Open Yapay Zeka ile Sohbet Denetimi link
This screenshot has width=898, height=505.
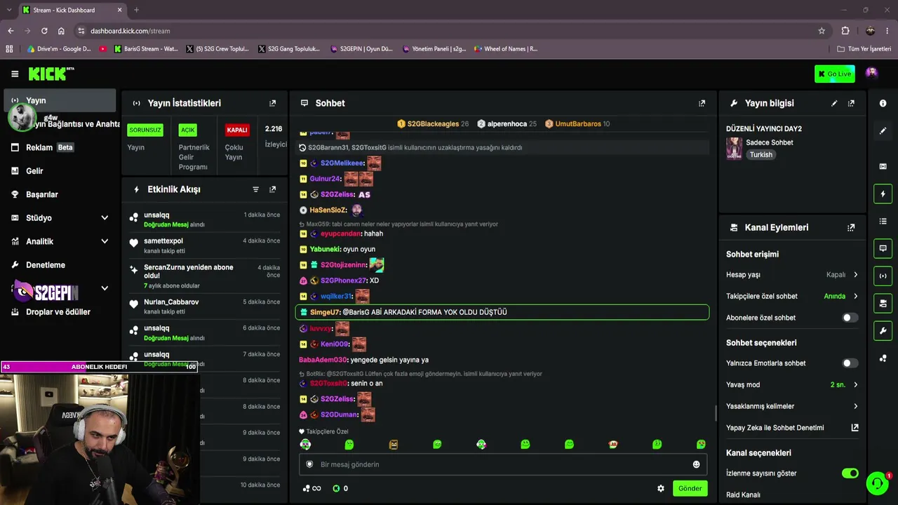coord(855,428)
